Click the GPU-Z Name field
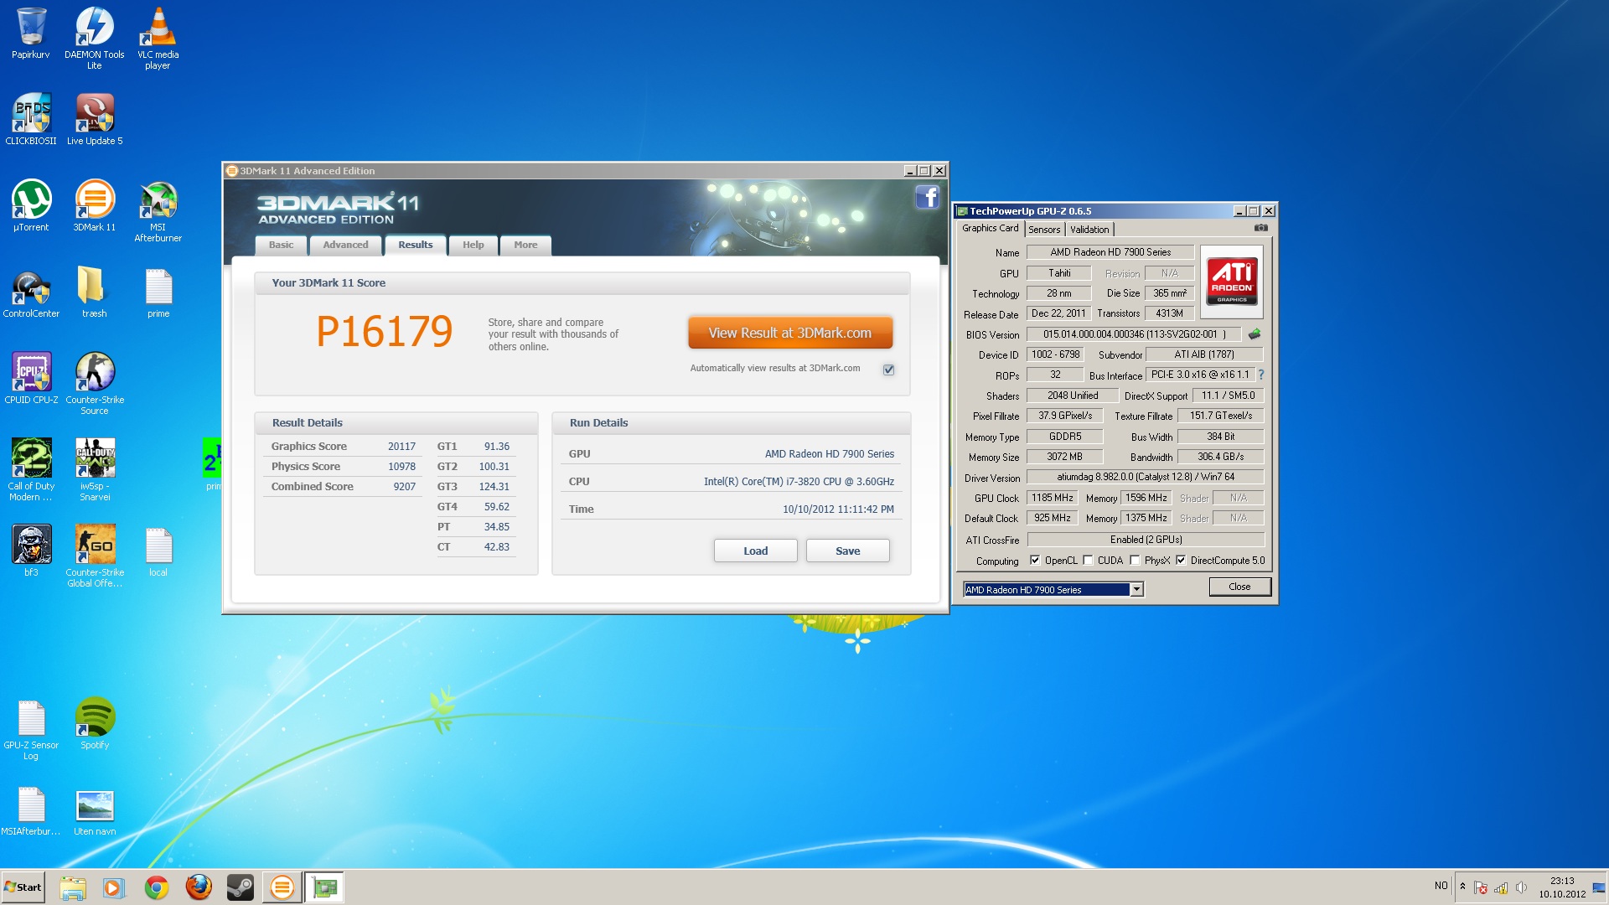The width and height of the screenshot is (1609, 905). click(1110, 252)
